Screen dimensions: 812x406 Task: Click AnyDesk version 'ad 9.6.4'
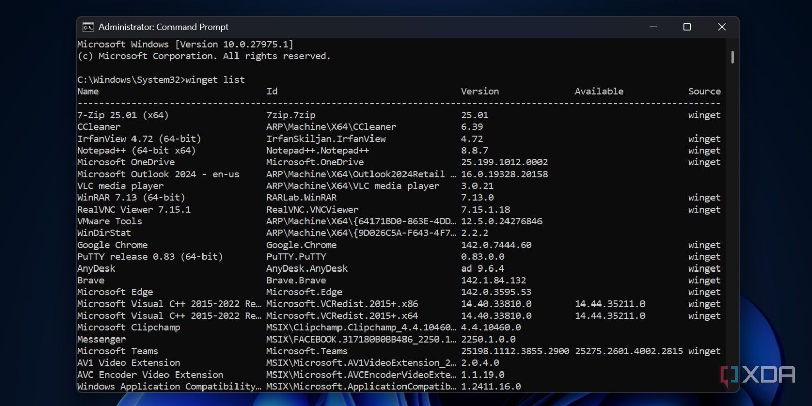tap(483, 268)
